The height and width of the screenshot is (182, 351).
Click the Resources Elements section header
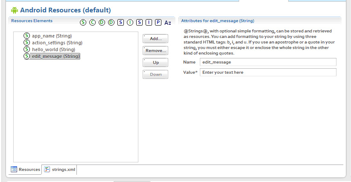pos(32,21)
